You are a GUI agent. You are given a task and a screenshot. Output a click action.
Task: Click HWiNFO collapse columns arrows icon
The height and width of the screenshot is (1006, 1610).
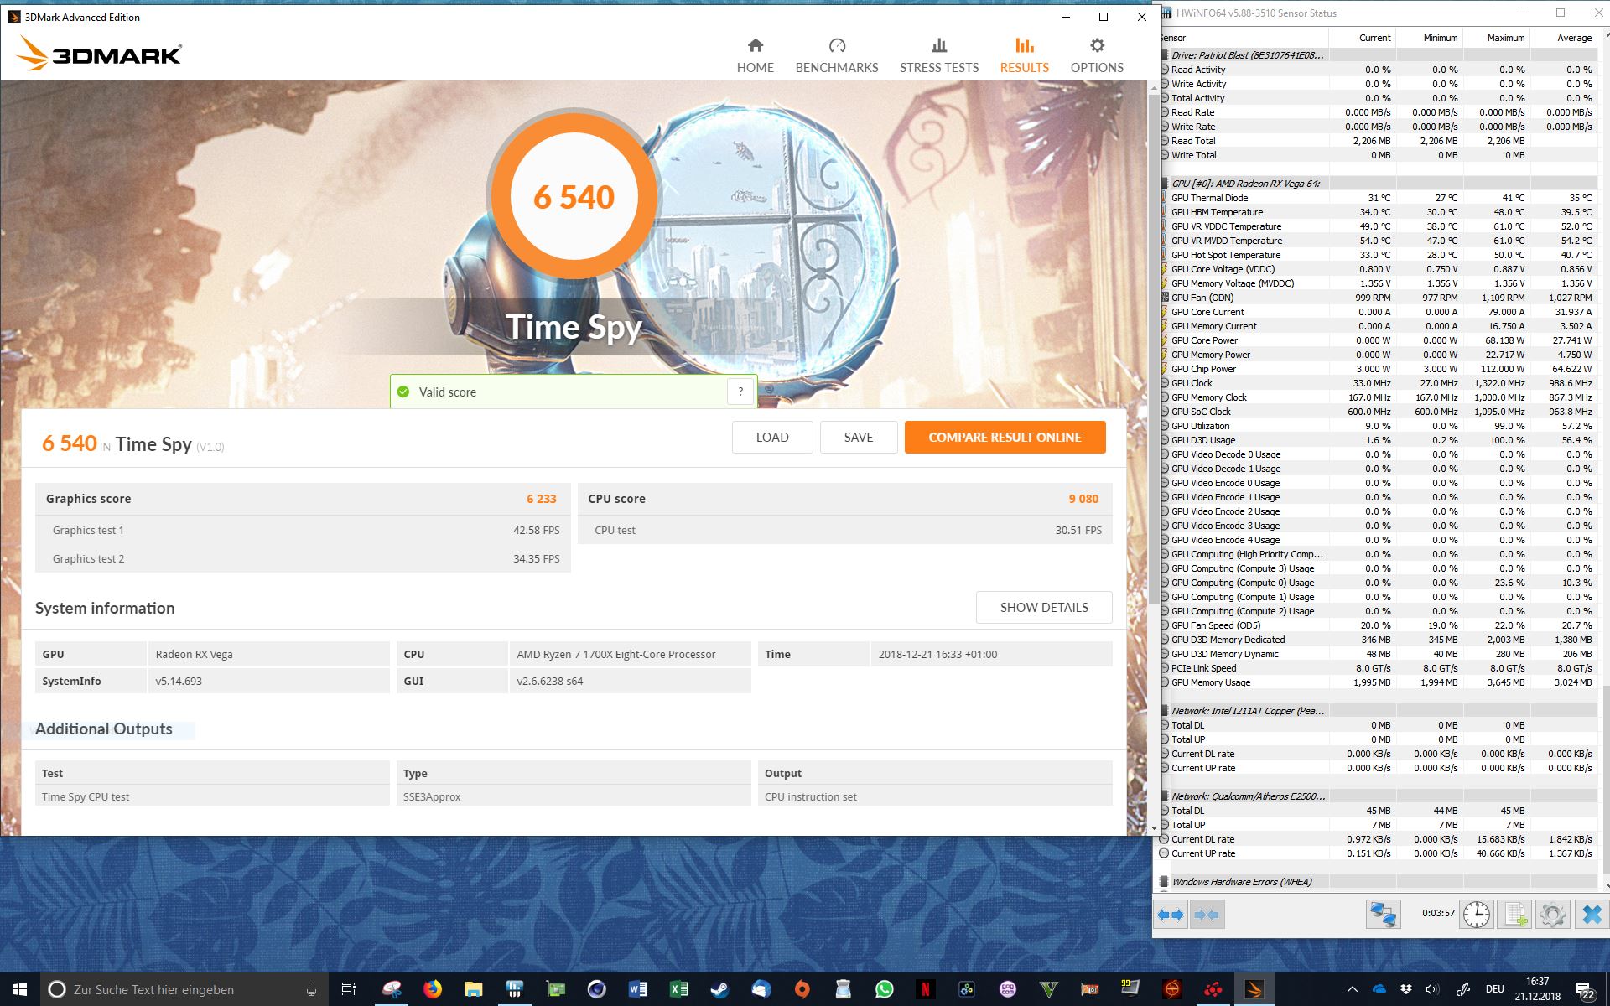click(x=1206, y=915)
